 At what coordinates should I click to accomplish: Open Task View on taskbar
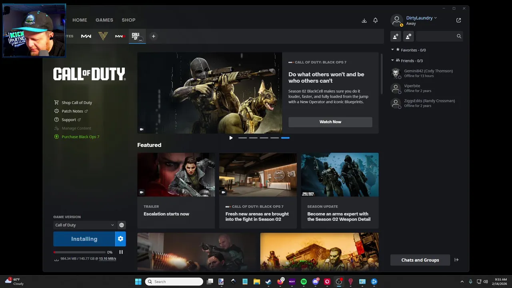coord(210,282)
